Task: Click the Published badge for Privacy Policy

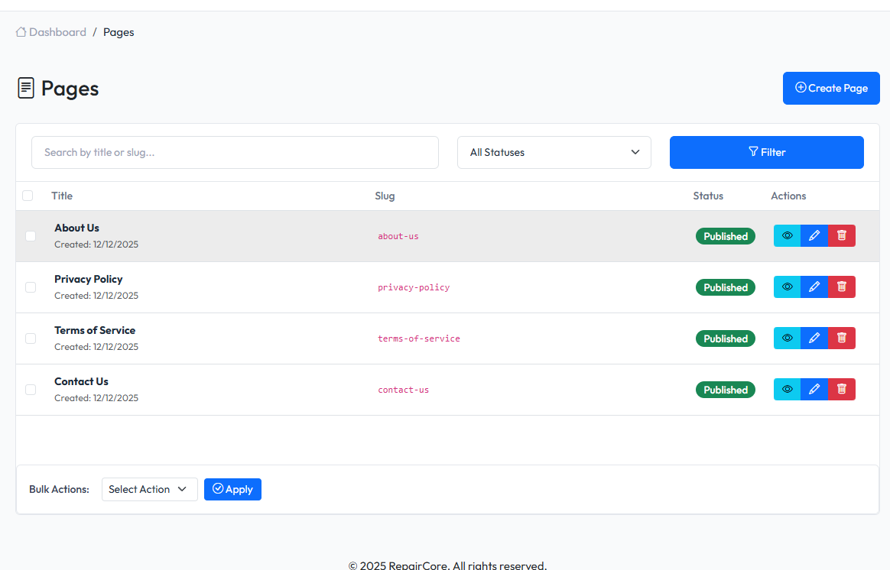Action: click(725, 287)
